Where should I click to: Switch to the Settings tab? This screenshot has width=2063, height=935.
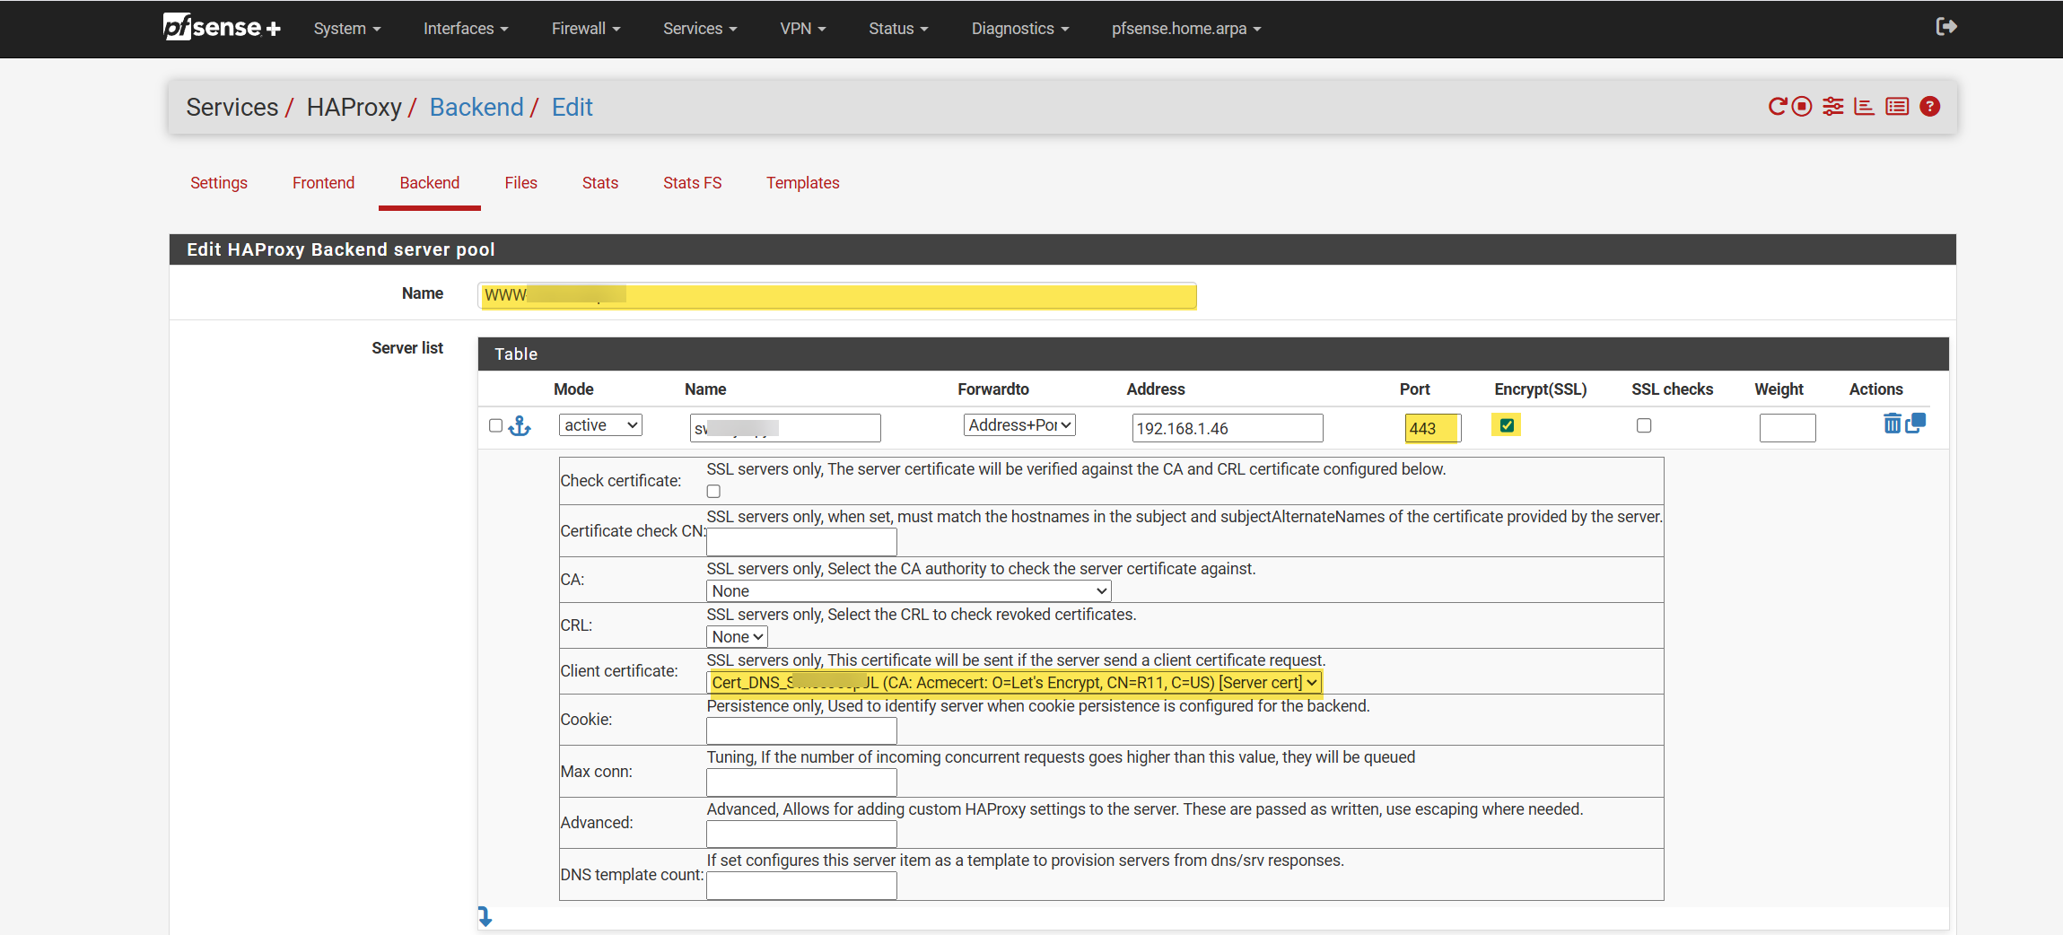pyautogui.click(x=219, y=183)
